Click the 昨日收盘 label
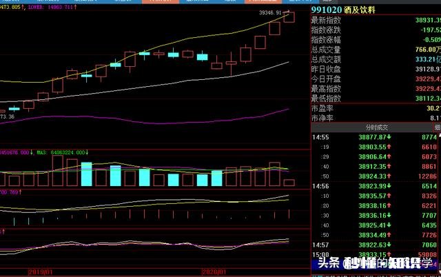Image resolution: width=441 pixels, height=277 pixels. coord(326,69)
